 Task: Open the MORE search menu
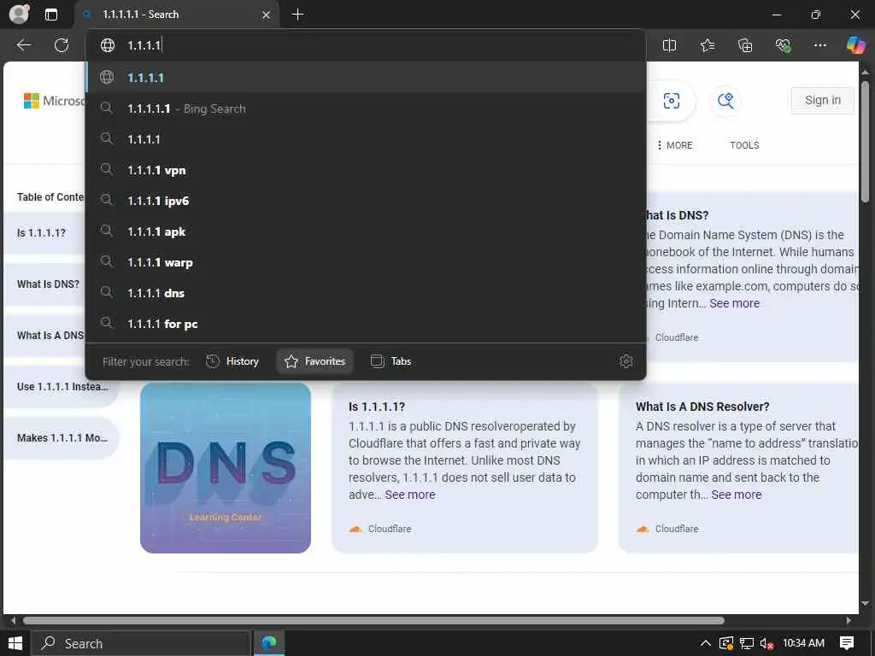[x=675, y=145]
